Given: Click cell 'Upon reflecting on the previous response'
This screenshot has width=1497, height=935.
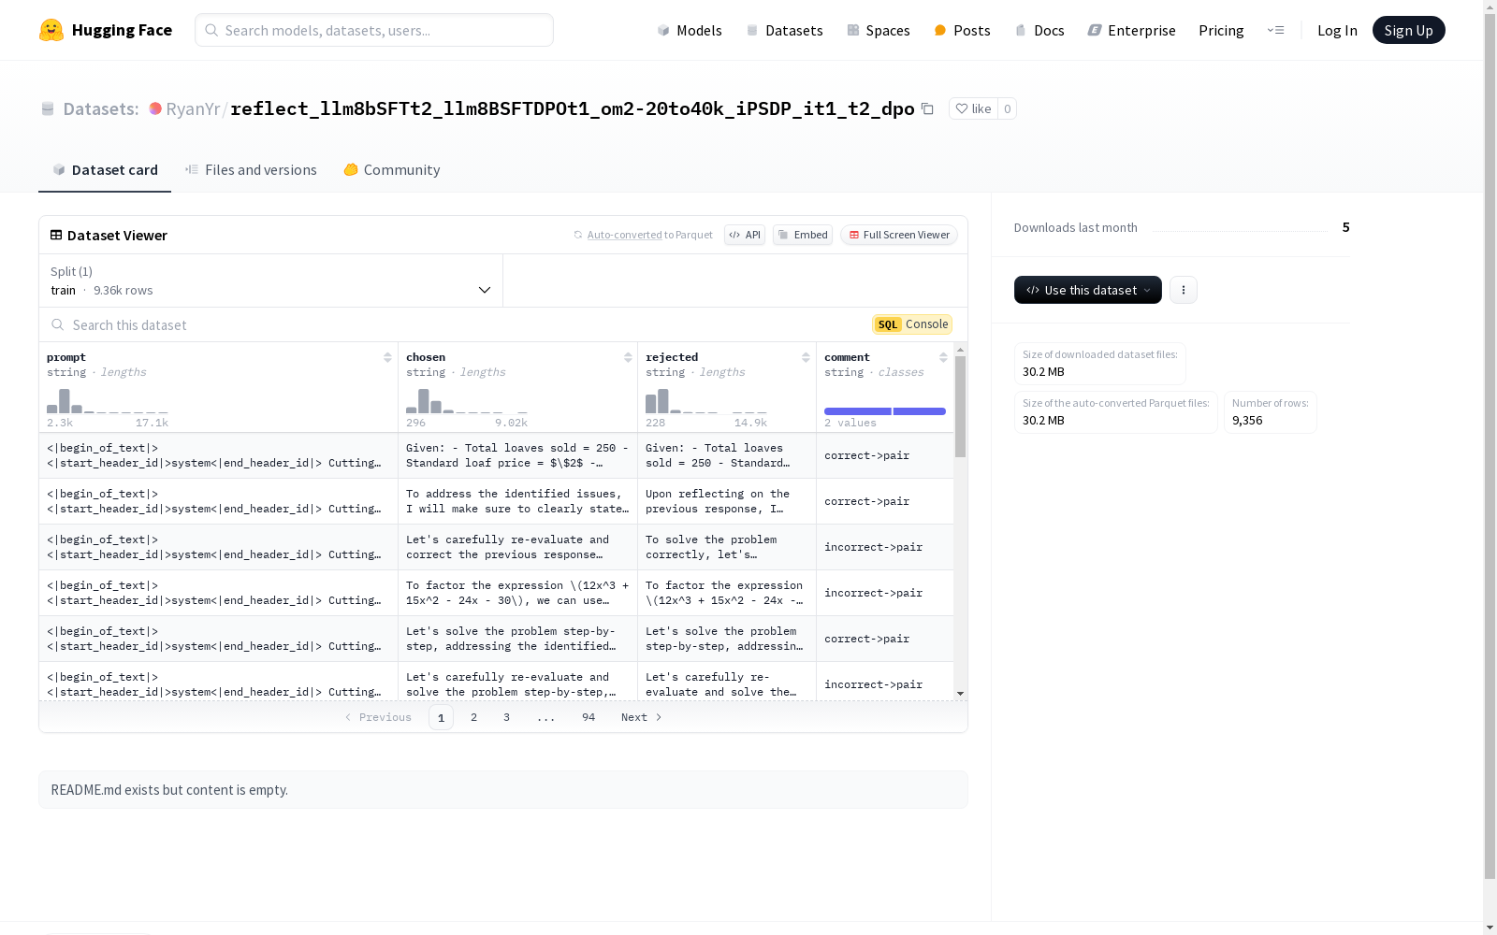Looking at the screenshot, I should coord(727,501).
